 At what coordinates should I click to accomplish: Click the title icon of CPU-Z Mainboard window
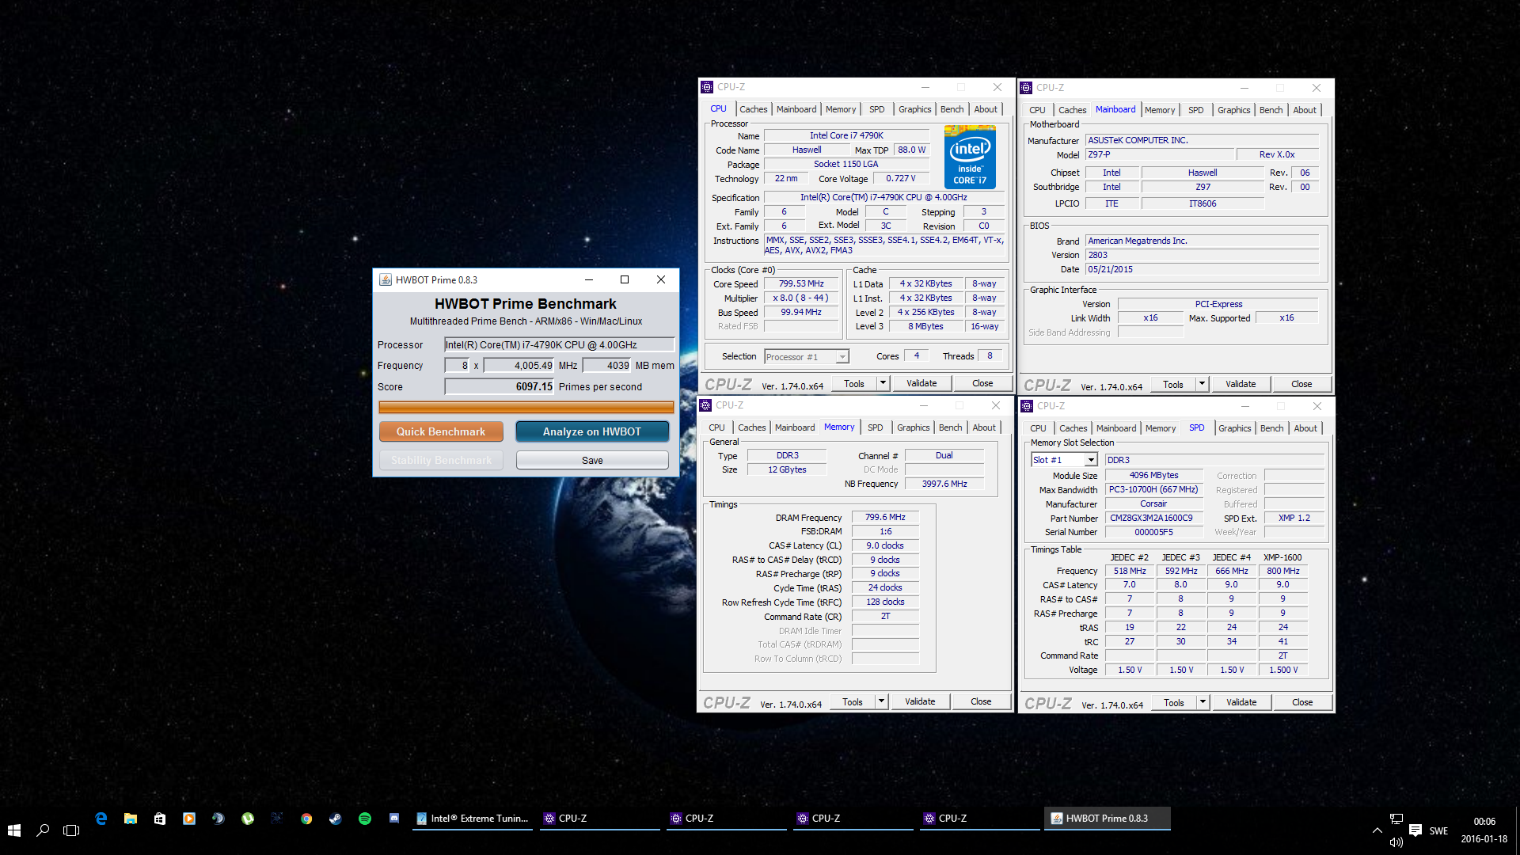coord(1026,88)
